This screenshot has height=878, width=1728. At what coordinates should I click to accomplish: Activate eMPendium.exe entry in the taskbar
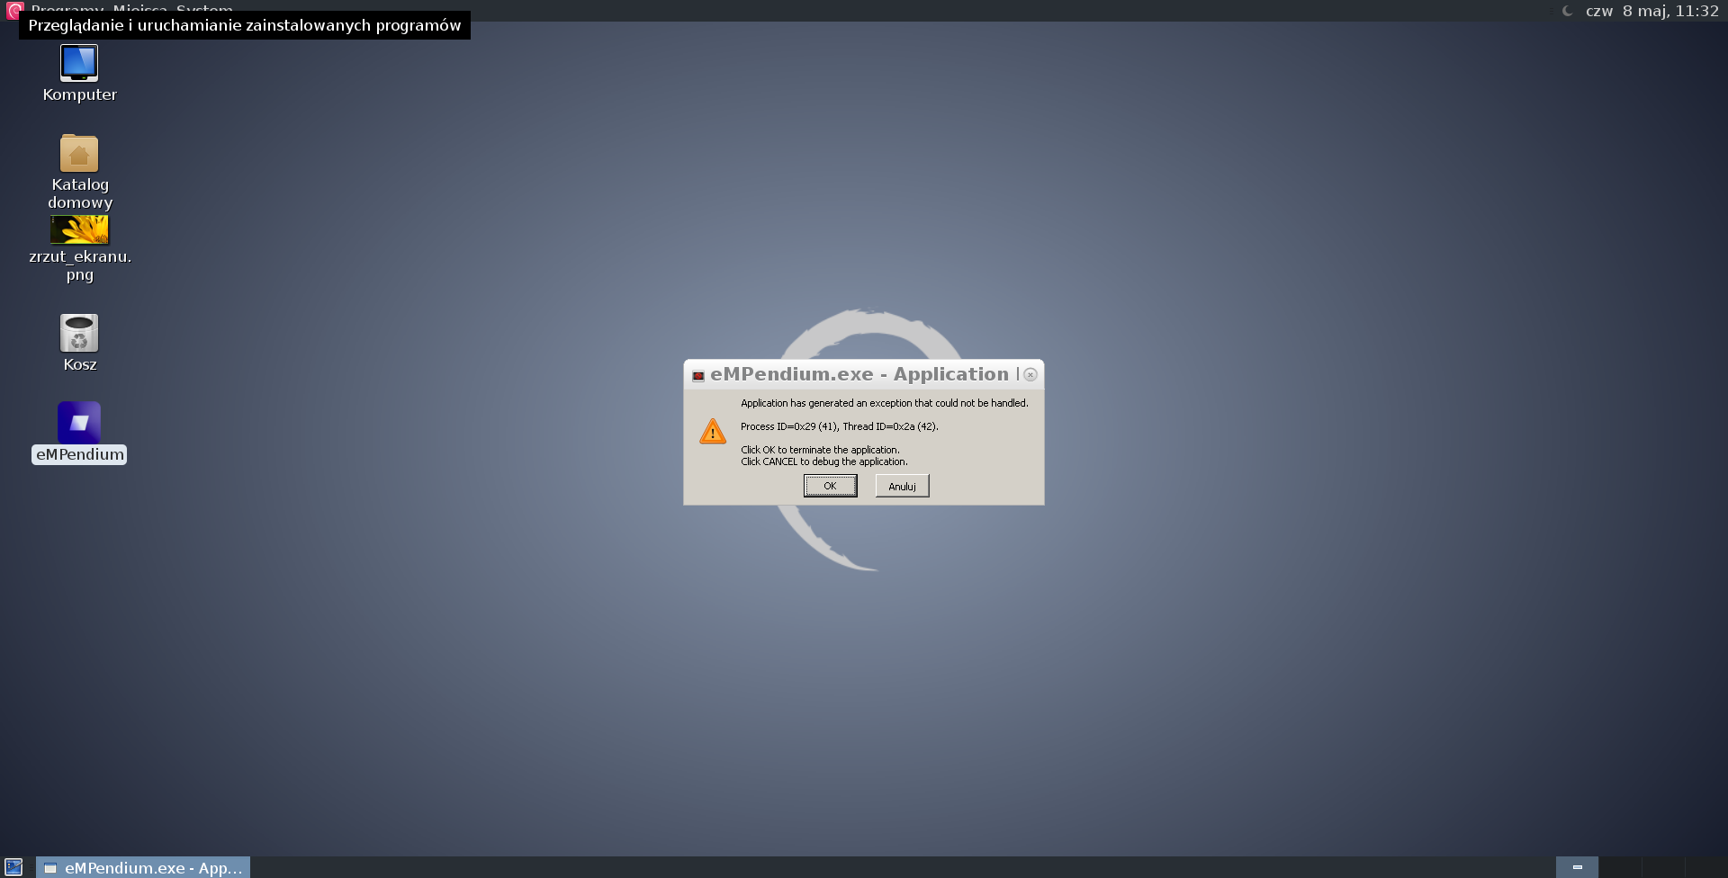[x=143, y=867]
